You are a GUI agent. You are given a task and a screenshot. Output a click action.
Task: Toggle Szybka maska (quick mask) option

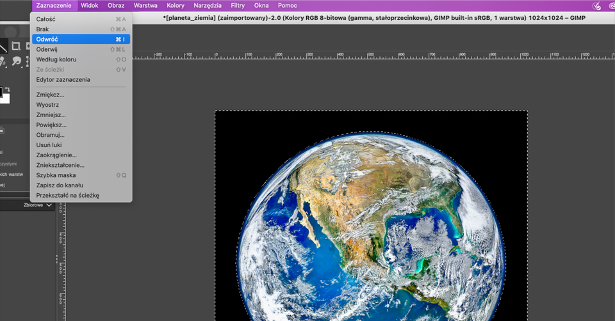point(56,175)
